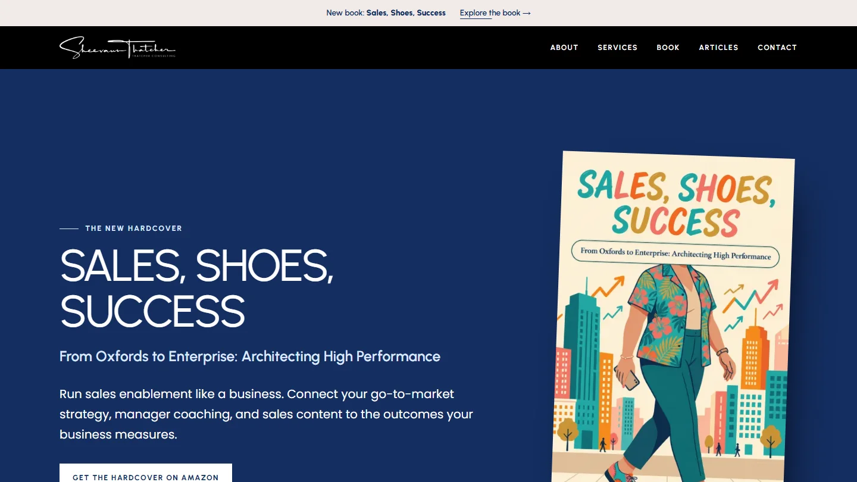Click the New book announcement text
This screenshot has width=857, height=482.
coord(386,13)
